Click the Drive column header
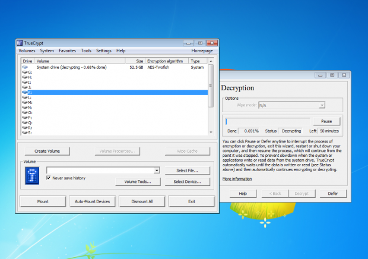Screen dimensions: 368x259 (x=27, y=61)
